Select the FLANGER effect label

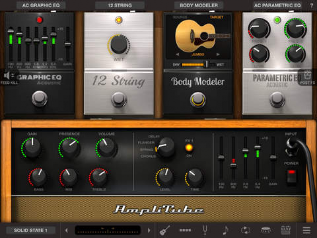point(146,142)
